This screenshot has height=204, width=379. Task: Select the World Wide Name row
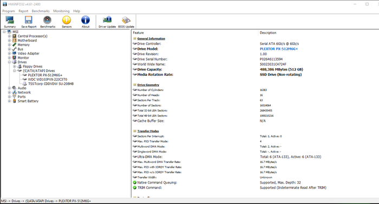click(x=255, y=64)
